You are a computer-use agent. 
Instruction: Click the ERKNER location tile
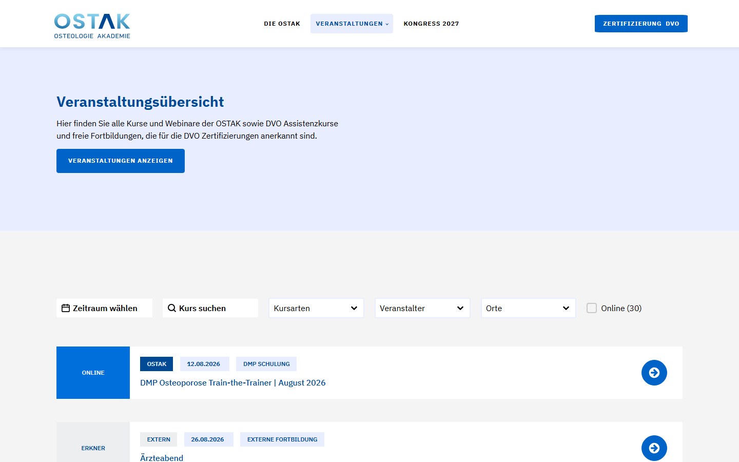93,442
